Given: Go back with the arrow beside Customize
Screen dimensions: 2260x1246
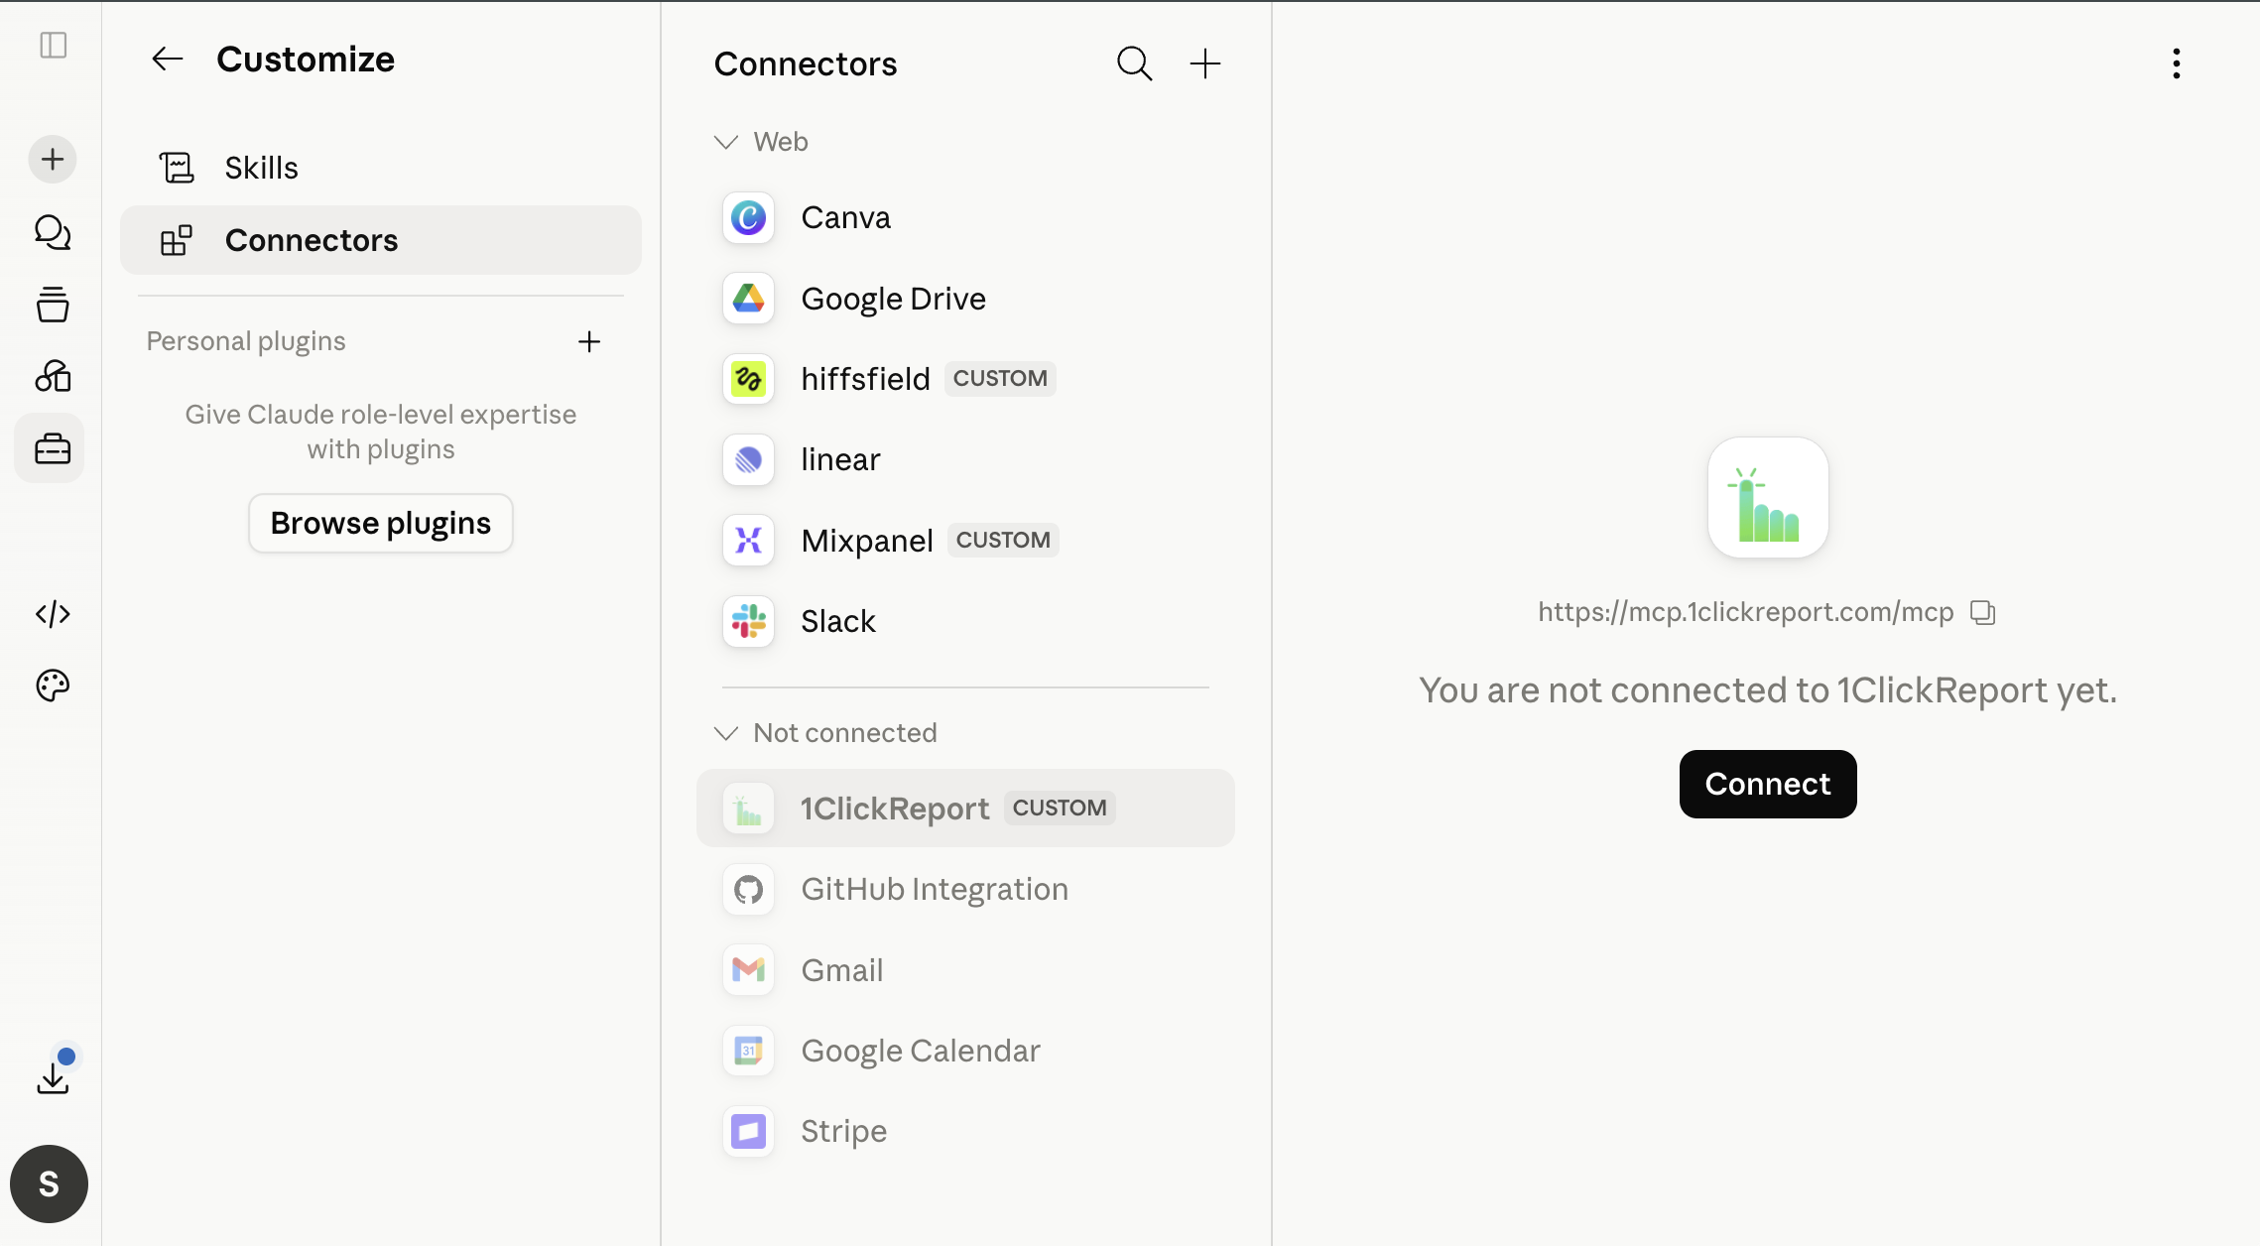Looking at the screenshot, I should [x=167, y=59].
